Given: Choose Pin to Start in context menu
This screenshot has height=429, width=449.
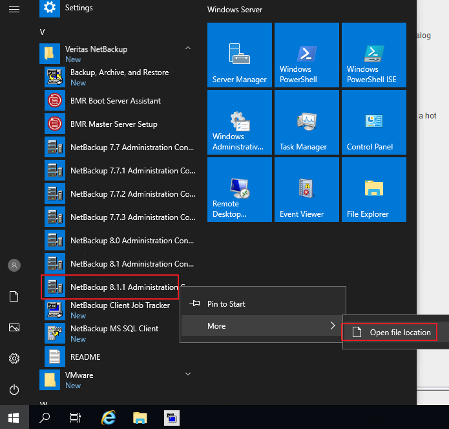Looking at the screenshot, I should click(x=263, y=304).
